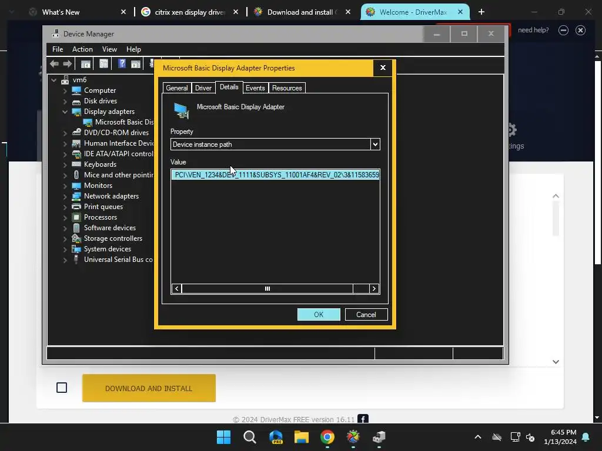The height and width of the screenshot is (451, 602).
Task: Select the PCI\VEN_1234 device instance path value
Action: point(275,175)
